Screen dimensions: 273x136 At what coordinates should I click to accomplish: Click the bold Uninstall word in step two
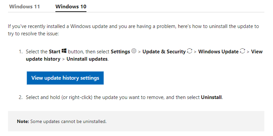(x=211, y=97)
